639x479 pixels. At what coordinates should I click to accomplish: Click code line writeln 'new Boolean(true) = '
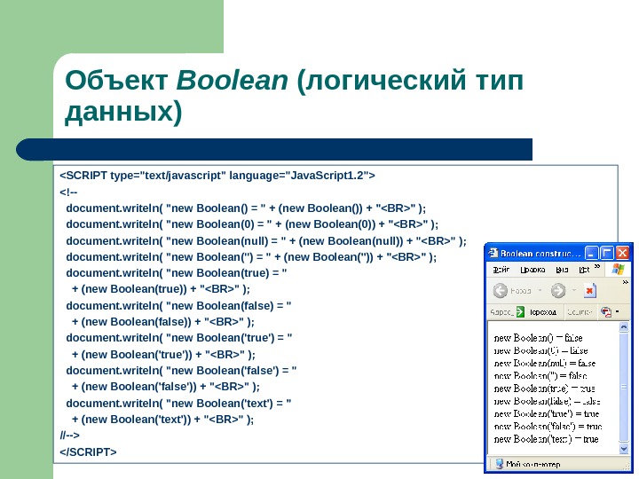tap(177, 273)
